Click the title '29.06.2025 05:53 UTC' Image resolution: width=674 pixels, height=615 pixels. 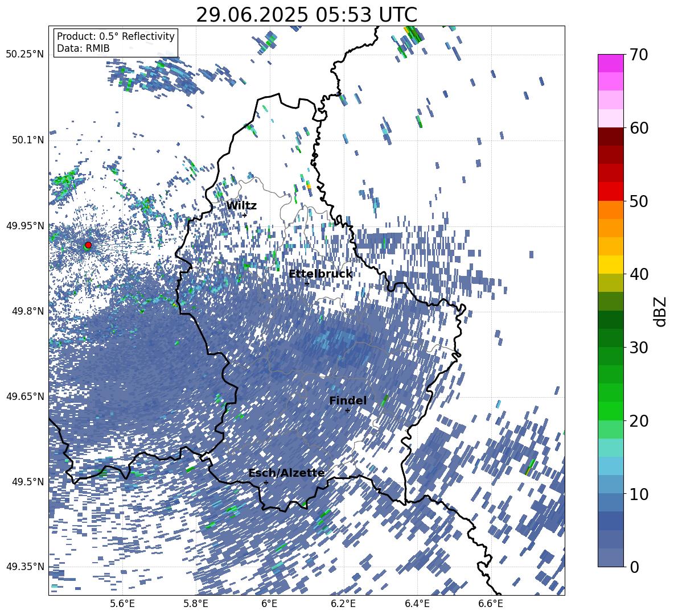(x=306, y=15)
